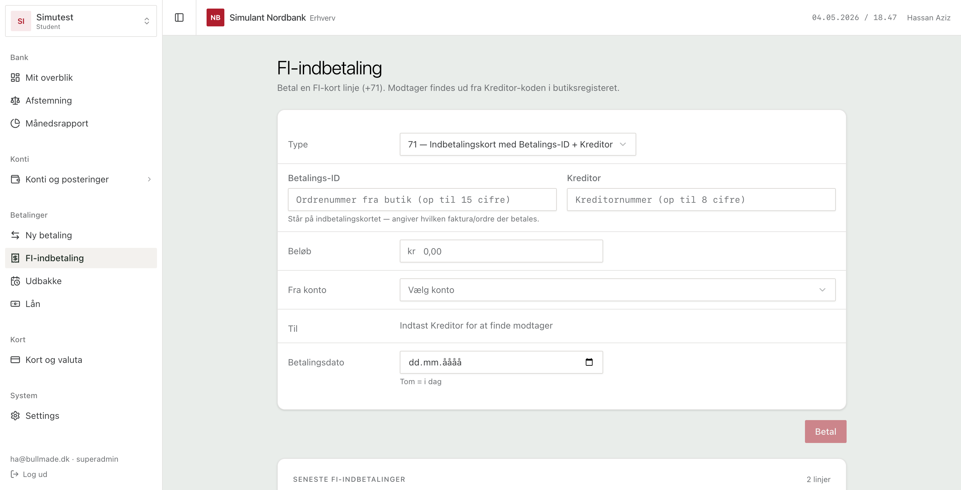
Task: Expand the Konti og posteringer chevron
Action: (149, 179)
